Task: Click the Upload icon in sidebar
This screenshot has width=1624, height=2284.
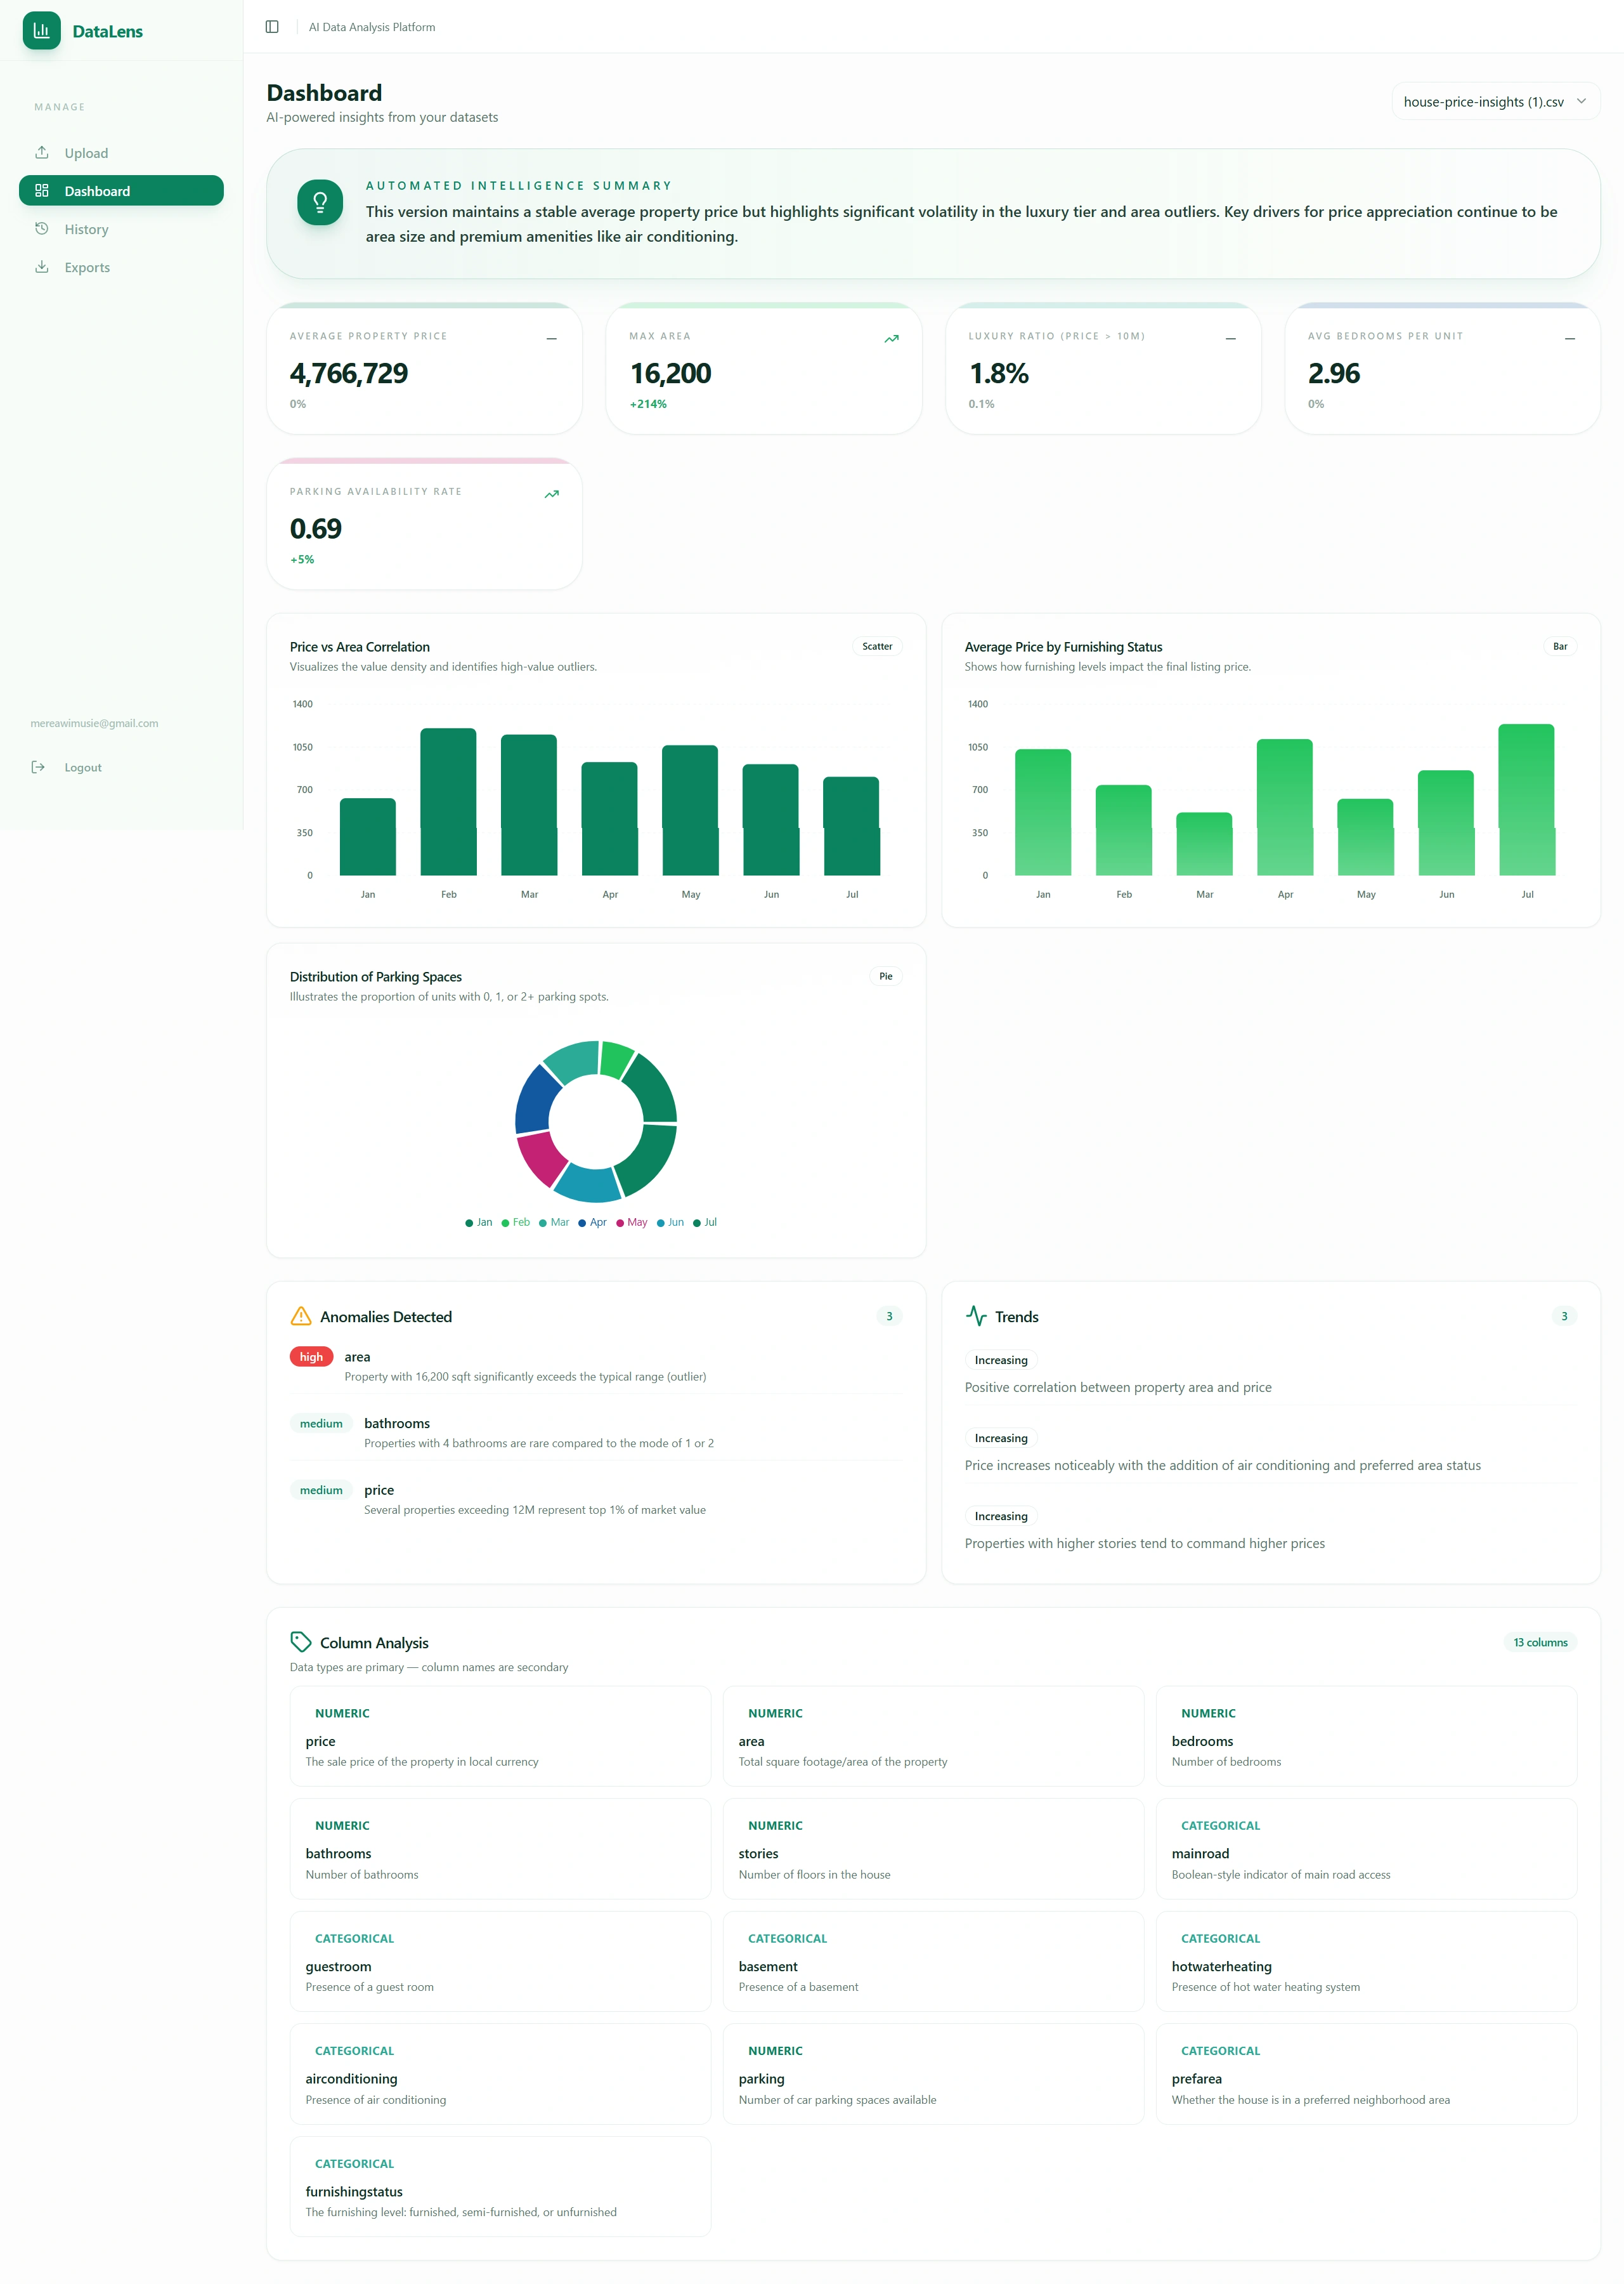Action: click(42, 153)
